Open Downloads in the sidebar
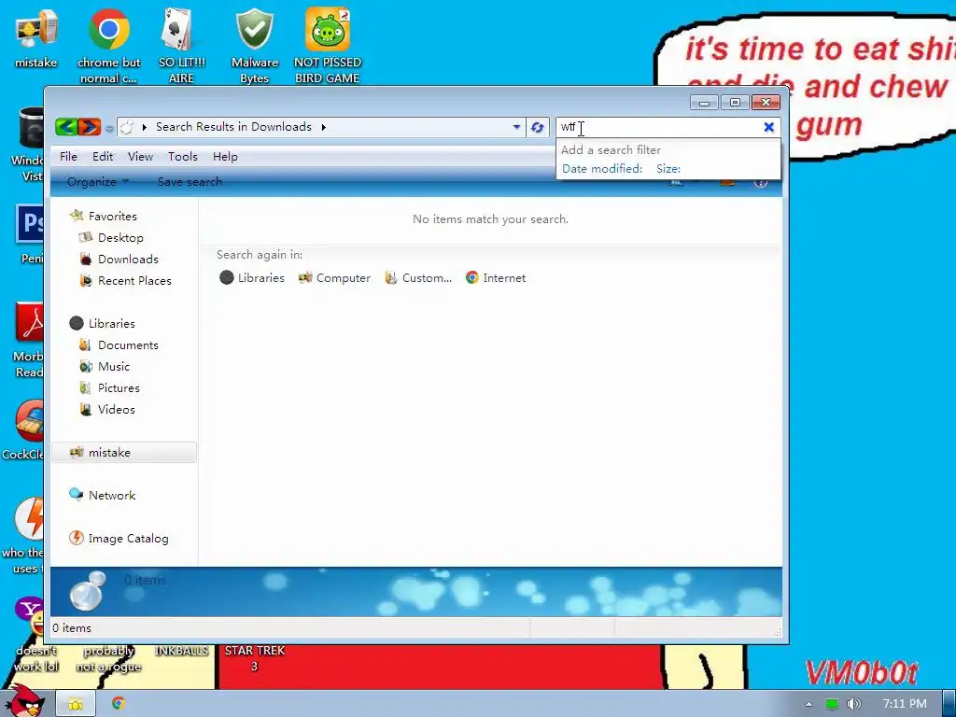 (119, 260)
